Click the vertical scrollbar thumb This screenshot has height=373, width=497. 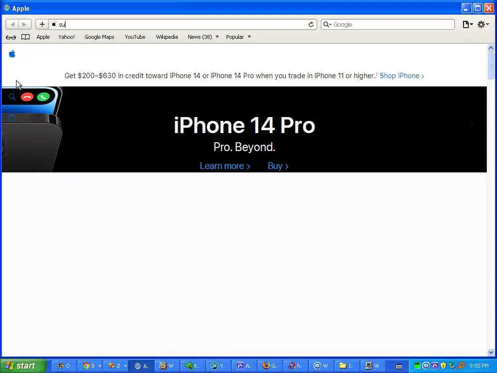point(491,66)
